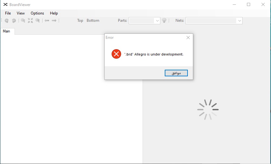
Task: Open the Help menu
Action: (54, 13)
